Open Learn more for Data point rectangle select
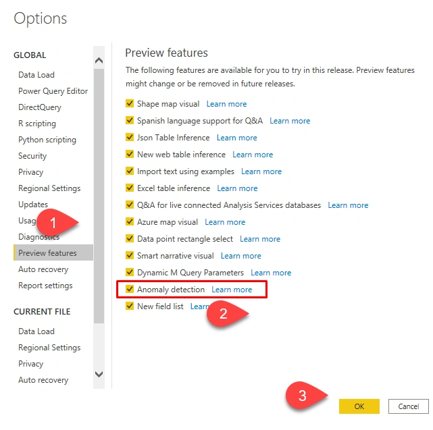Screen dimensions: 433x430 pos(260,239)
